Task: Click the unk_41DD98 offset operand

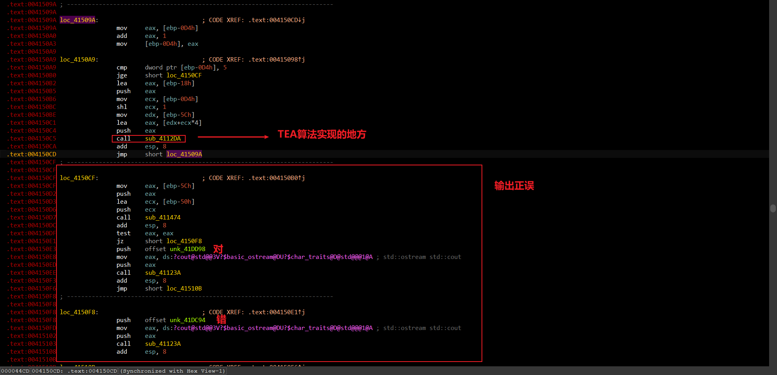Action: pyautogui.click(x=188, y=249)
